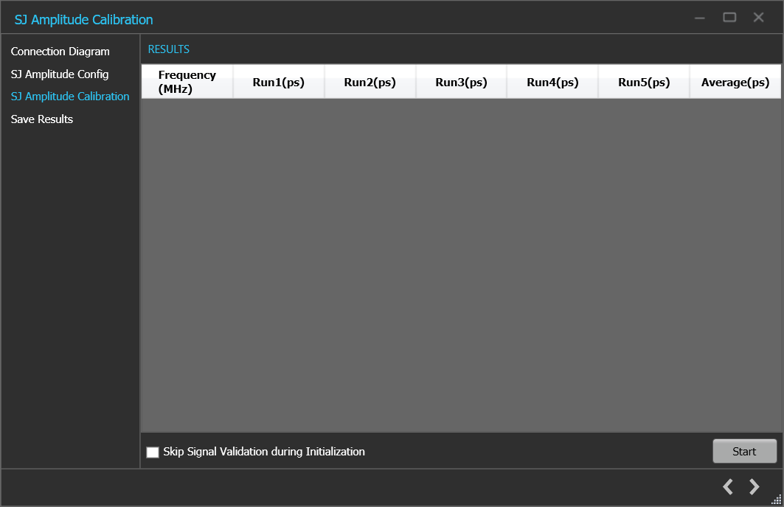Viewport: 784px width, 507px height.
Task: Open the SJ Amplitude Config page
Action: click(x=59, y=74)
